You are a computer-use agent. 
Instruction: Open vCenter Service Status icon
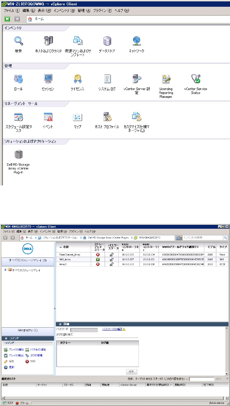click(196, 79)
